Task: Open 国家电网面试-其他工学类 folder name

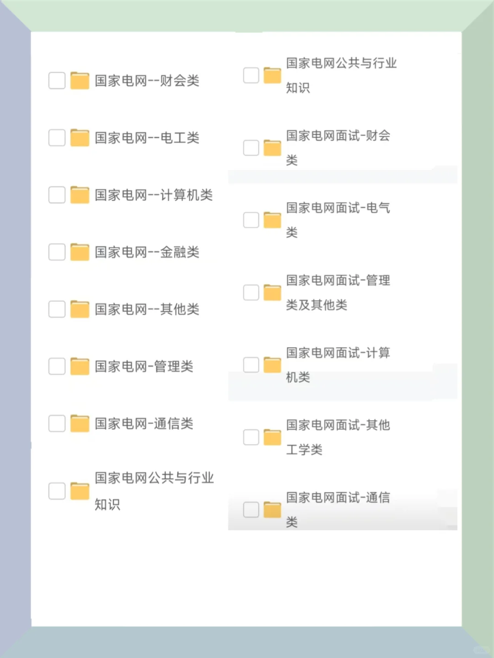Action: pos(338,437)
